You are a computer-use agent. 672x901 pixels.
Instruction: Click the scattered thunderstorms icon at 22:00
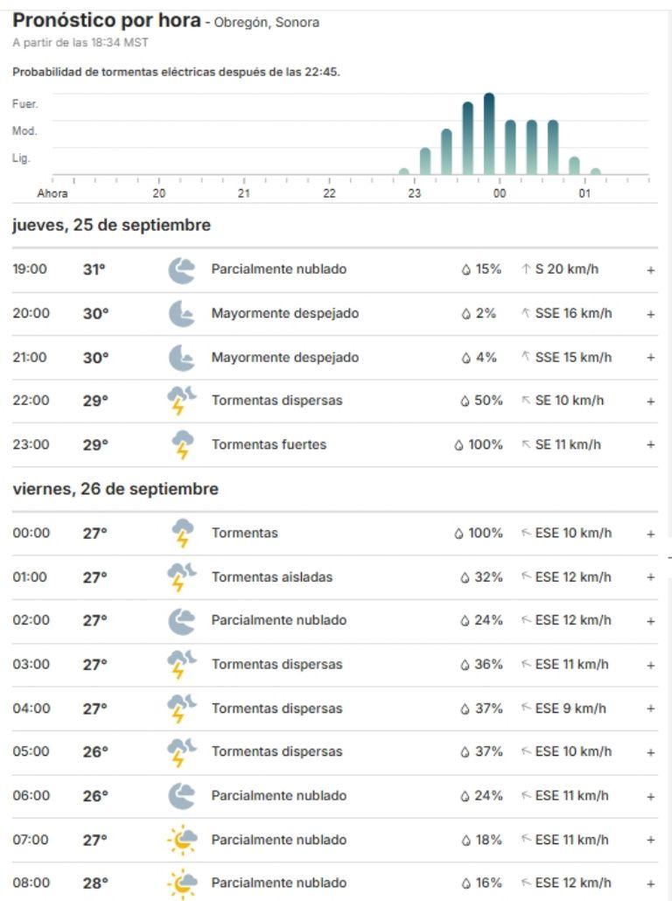[x=181, y=400]
